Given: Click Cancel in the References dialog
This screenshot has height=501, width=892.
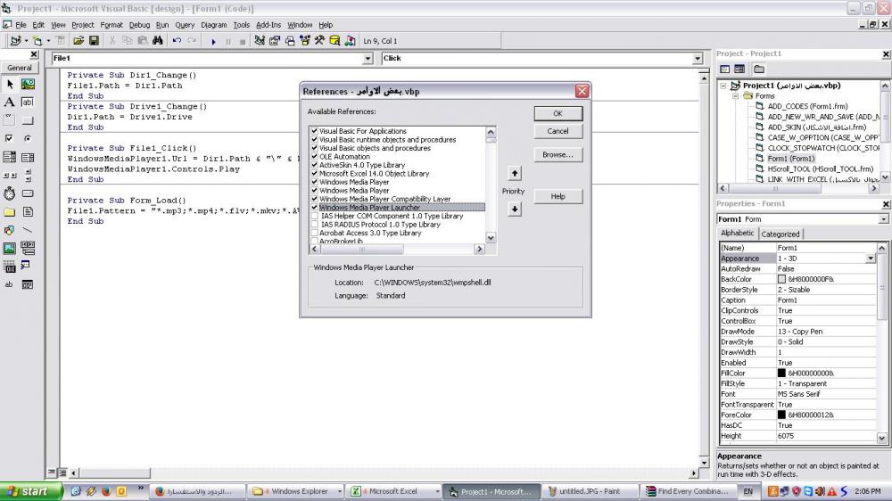Looking at the screenshot, I should point(558,131).
